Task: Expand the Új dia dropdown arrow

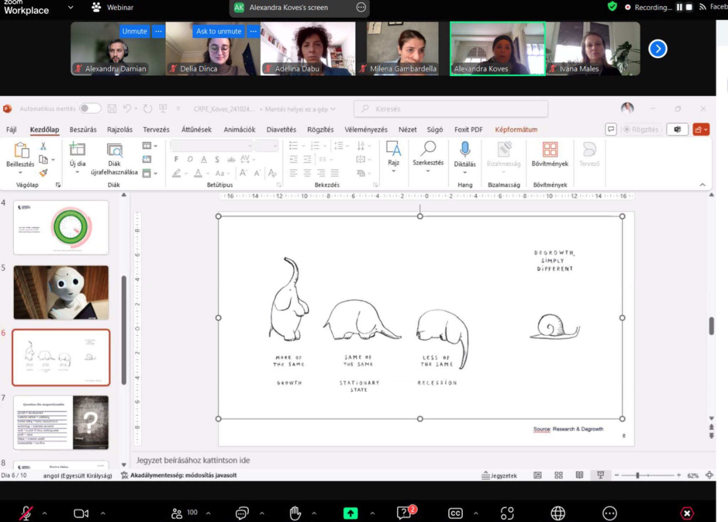Action: (x=77, y=173)
